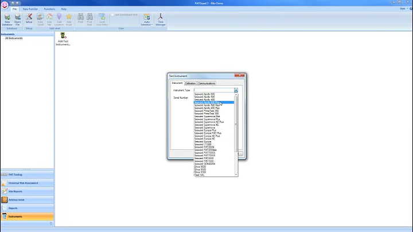Image resolution: width=413 pixels, height=232 pixels.
Task: Open the Style dropdown menu
Action: 404,9
